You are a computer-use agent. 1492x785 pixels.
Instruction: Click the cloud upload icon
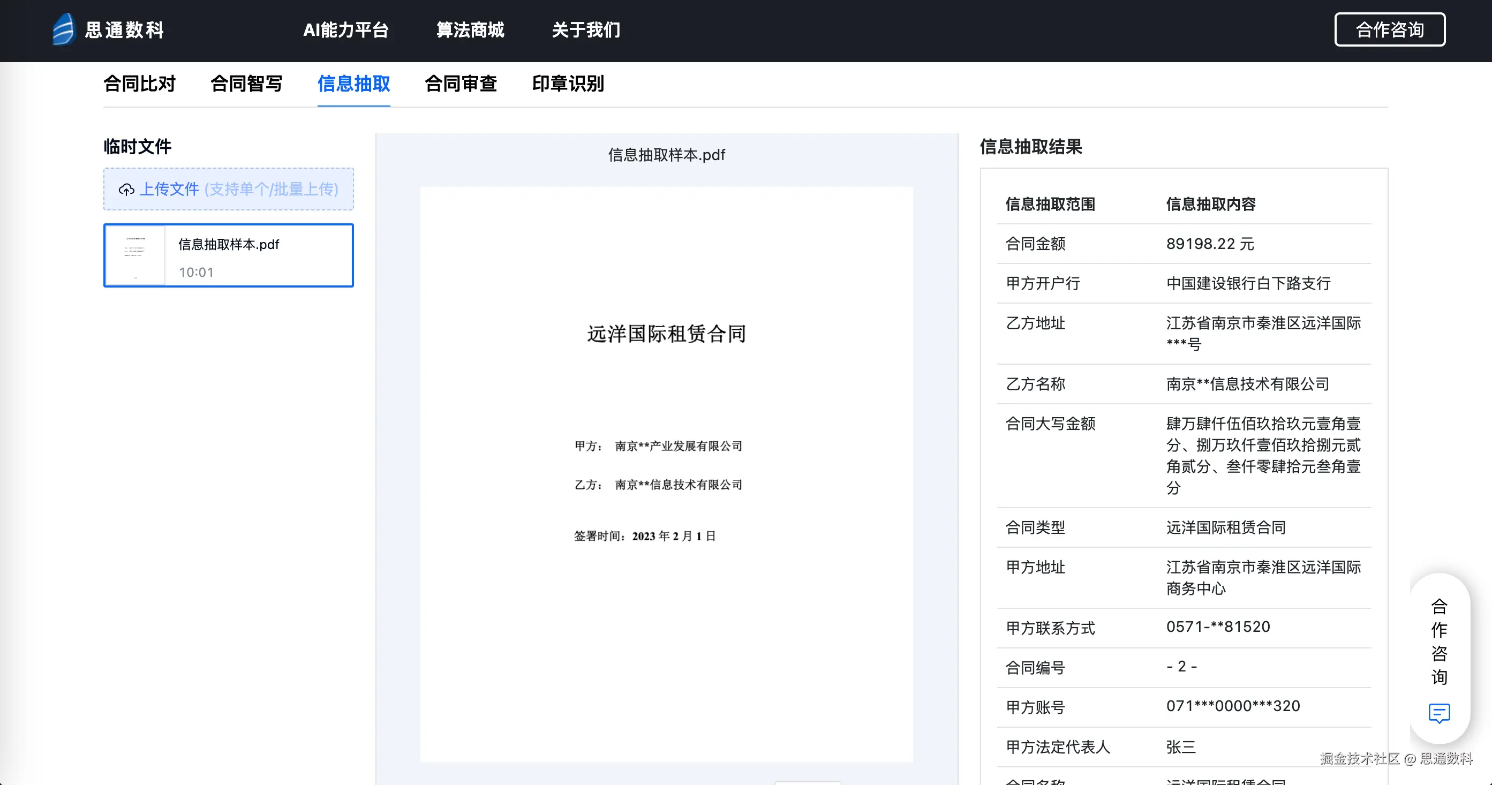pyautogui.click(x=126, y=190)
